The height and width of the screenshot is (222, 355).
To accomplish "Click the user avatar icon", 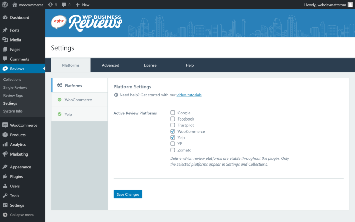I will [x=350, y=5].
